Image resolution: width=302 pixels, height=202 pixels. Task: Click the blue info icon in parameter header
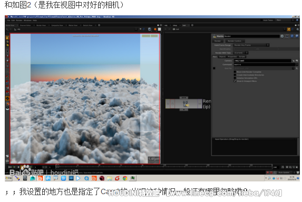click(292, 36)
